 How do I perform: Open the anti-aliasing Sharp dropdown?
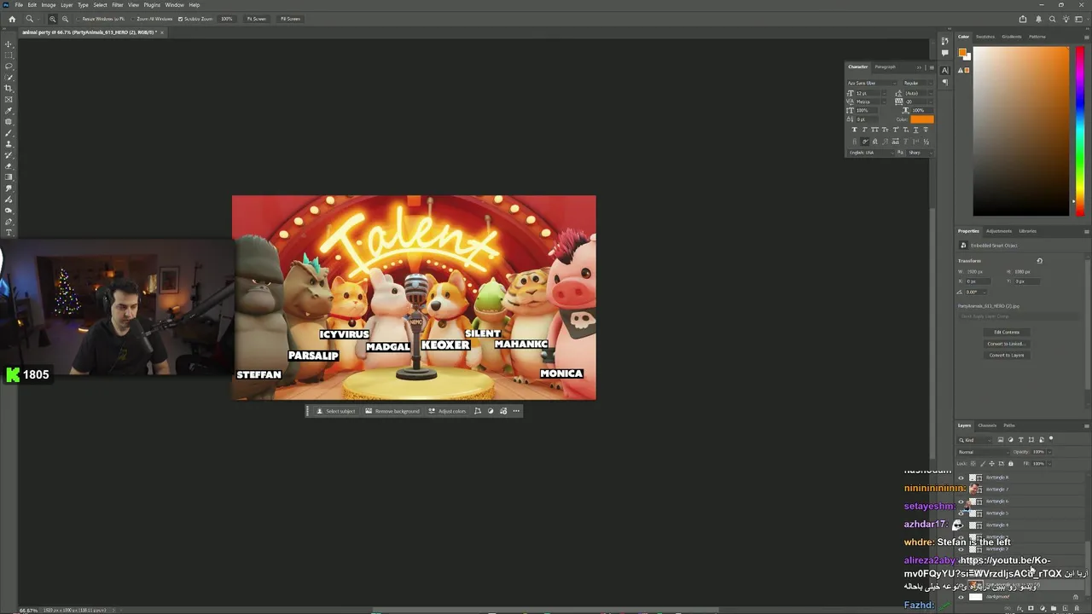pos(920,153)
